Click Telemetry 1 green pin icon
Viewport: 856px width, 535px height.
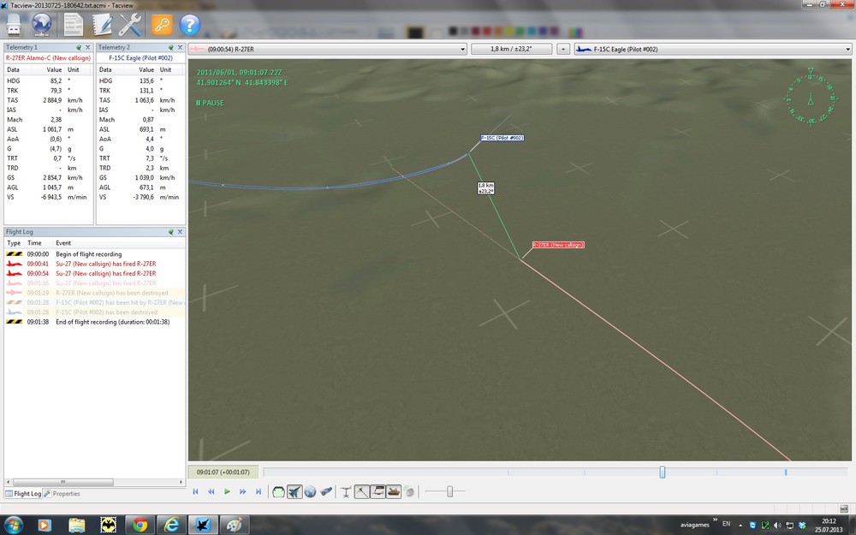click(79, 47)
